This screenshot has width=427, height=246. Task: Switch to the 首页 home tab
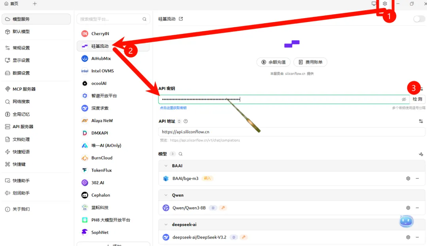(11, 4)
